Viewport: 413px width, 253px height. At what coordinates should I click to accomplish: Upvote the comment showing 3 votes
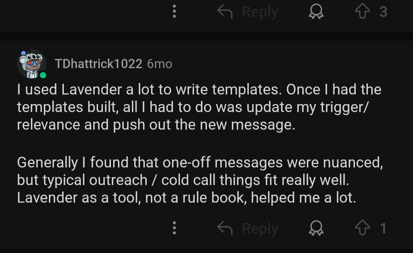point(363,11)
